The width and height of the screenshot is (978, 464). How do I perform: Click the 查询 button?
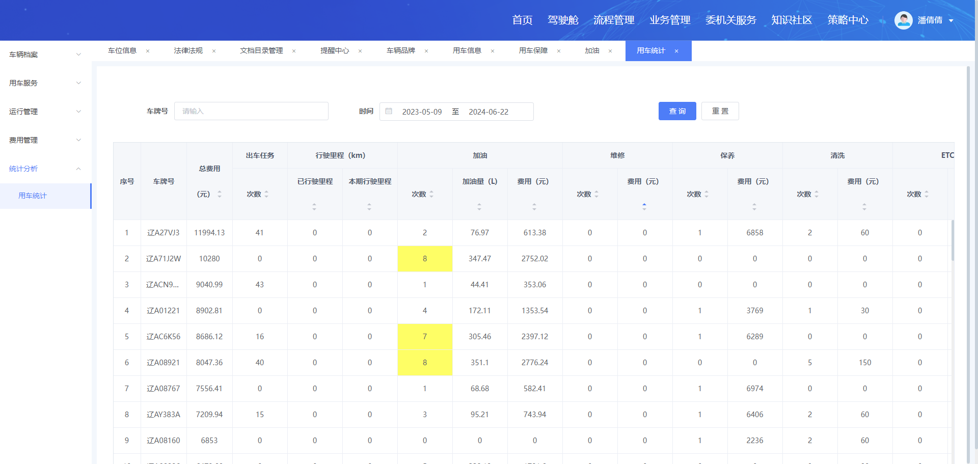pos(677,111)
